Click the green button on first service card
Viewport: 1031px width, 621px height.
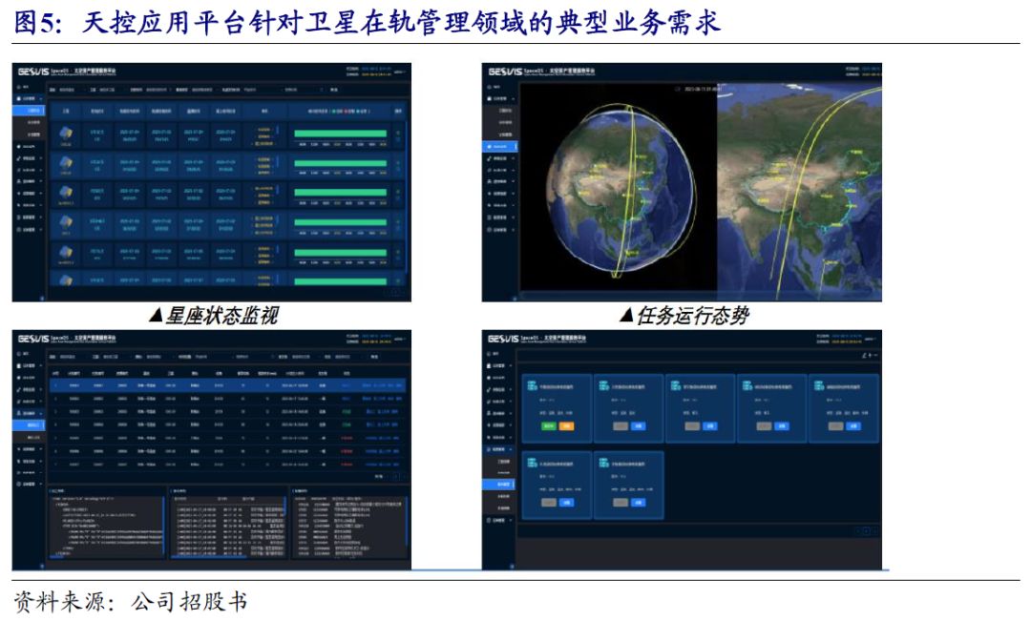point(548,426)
